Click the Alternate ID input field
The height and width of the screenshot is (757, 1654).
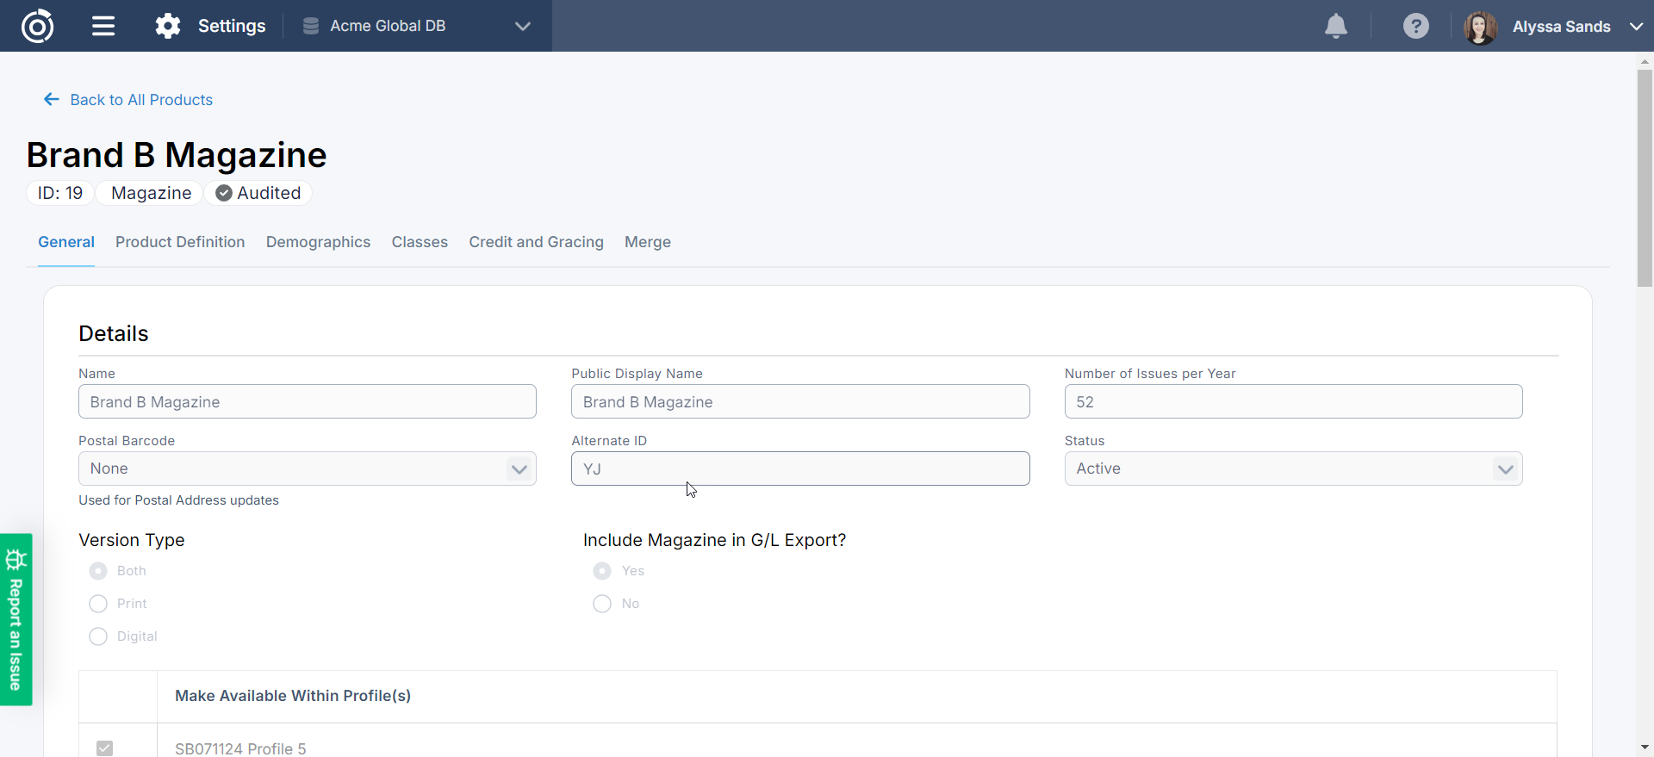point(799,468)
